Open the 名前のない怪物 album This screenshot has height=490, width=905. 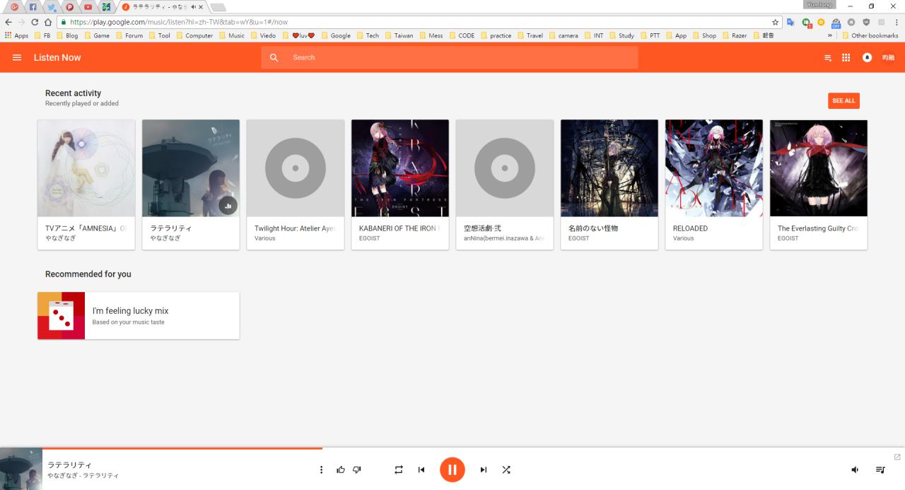[x=609, y=185]
